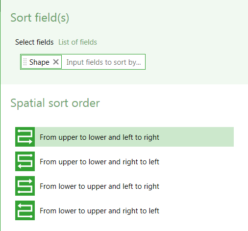Choose 'From lower to upper and left to right' text
This screenshot has height=231, width=248.
coord(99,186)
